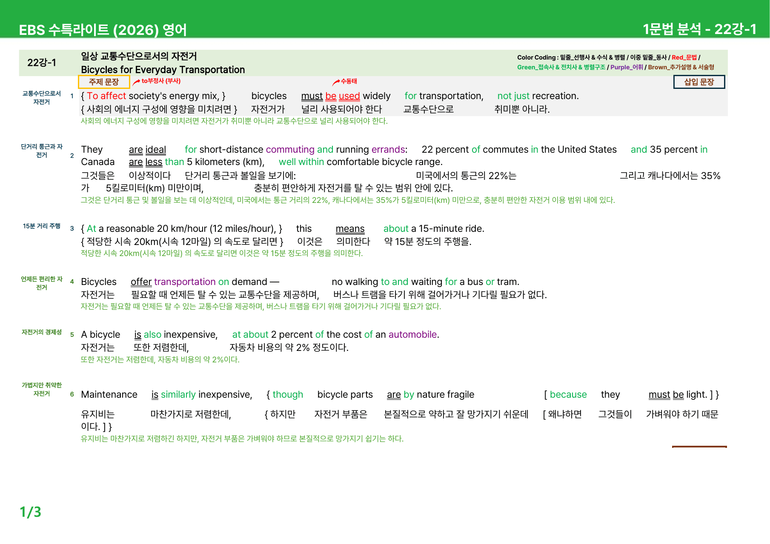Click the 'Purple_어휘' legend entry
The width and height of the screenshot is (770, 544).
coord(627,67)
